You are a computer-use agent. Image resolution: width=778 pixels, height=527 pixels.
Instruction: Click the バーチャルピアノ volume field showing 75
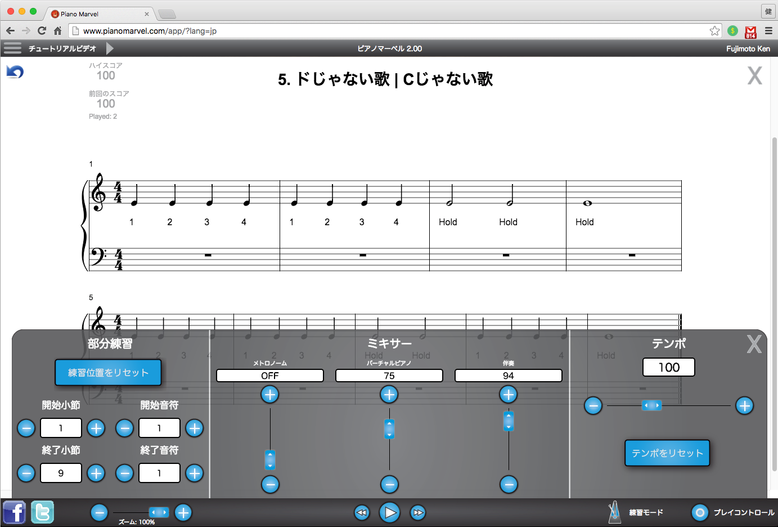[389, 376]
